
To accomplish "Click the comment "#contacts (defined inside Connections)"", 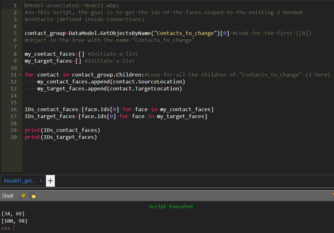I will (x=84, y=19).
